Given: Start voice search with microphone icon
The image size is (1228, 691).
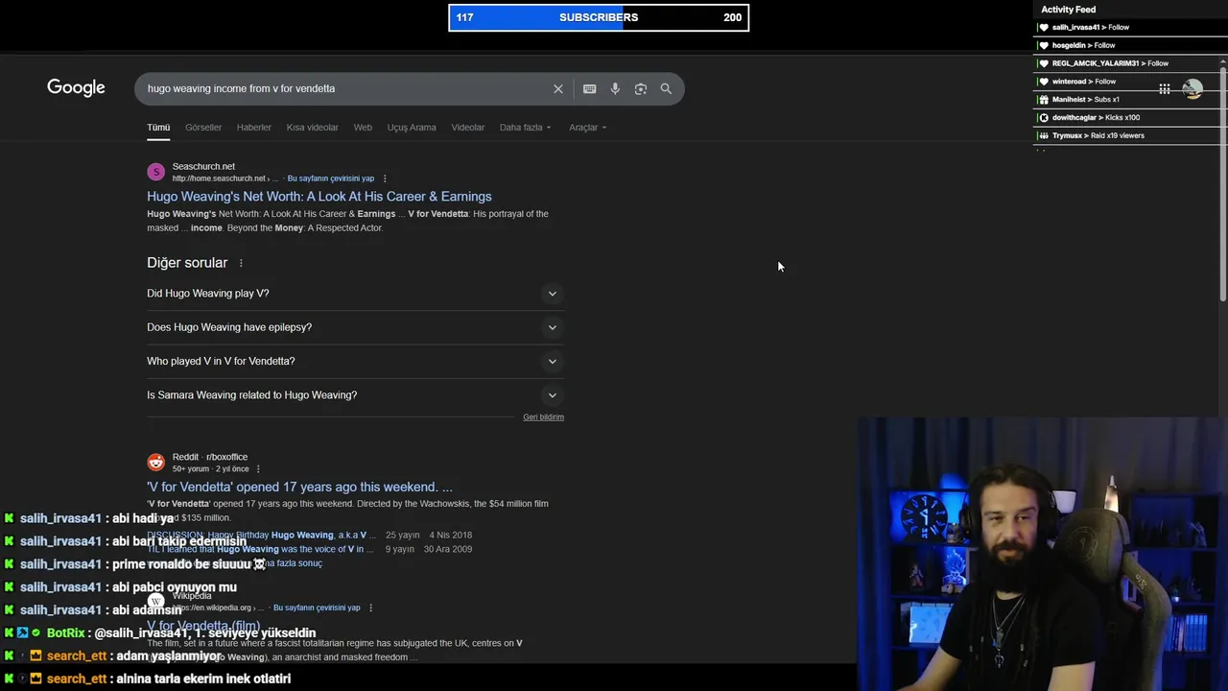Looking at the screenshot, I should point(615,88).
